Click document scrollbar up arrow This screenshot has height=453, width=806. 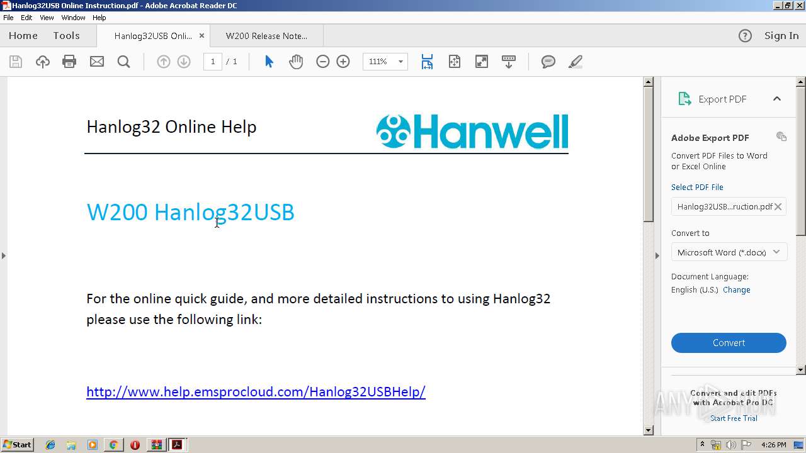coord(649,82)
